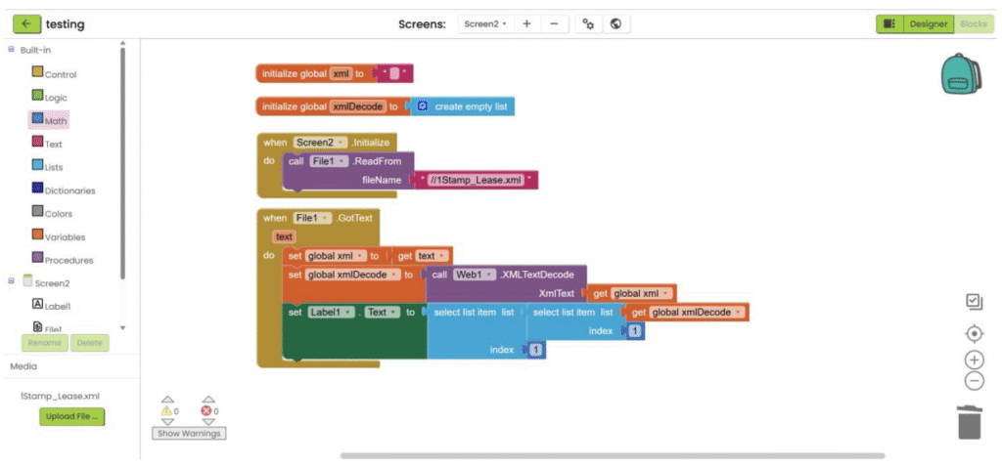Open the backpack icon
Image resolution: width=1002 pixels, height=467 pixels.
click(x=960, y=74)
